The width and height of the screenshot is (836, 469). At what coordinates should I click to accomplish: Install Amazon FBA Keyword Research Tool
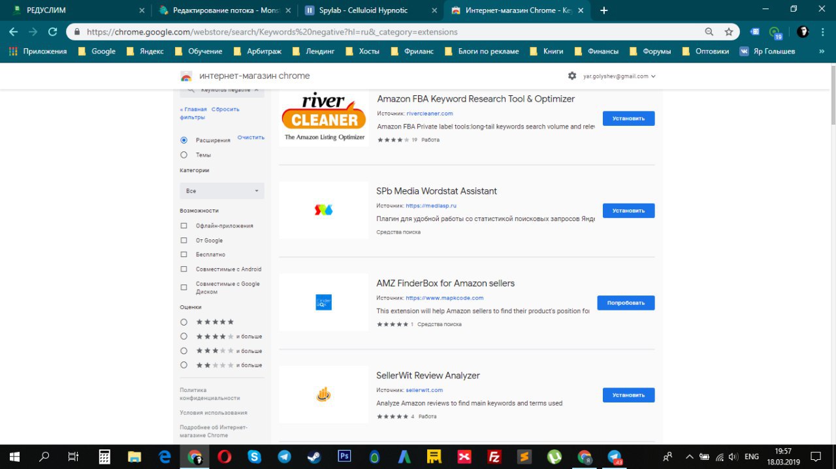(628, 119)
